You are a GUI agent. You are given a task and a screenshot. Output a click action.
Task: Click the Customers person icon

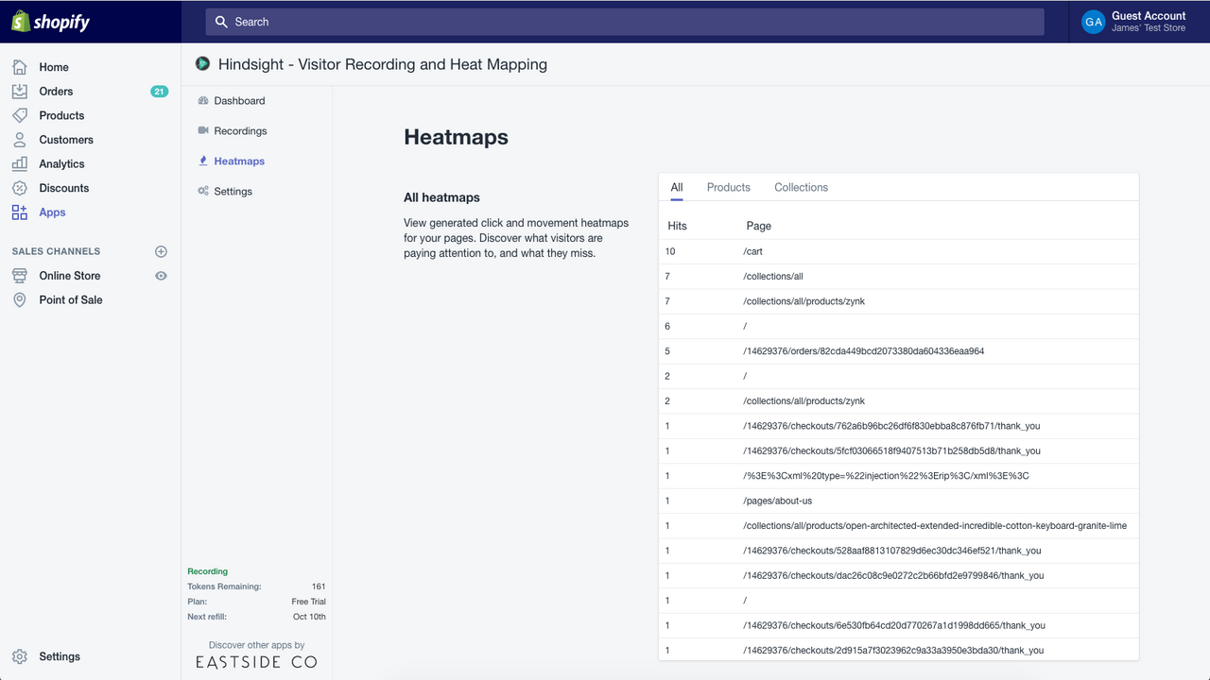pyautogui.click(x=20, y=140)
